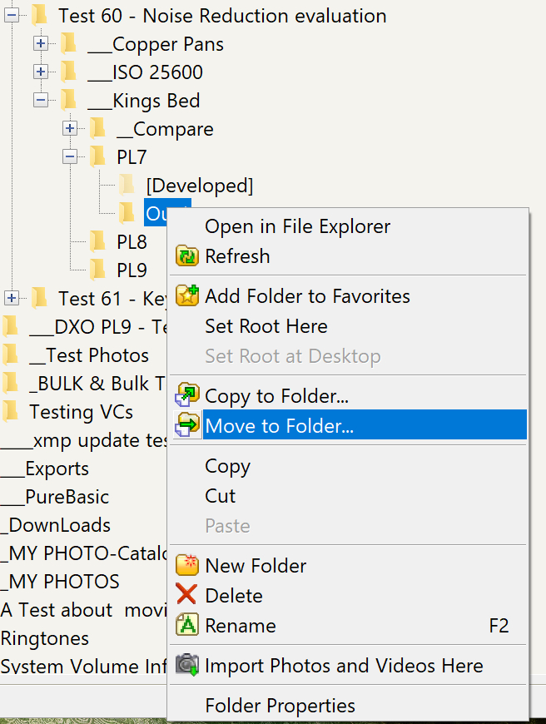Click the Refresh icon in context menu
This screenshot has height=724, width=546.
point(187,256)
